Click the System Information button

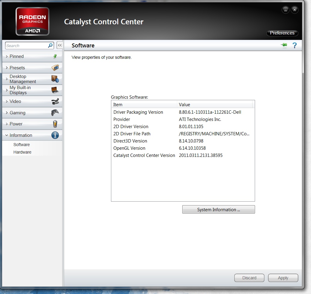pos(218,209)
